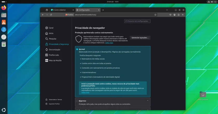The image size is (218, 114).
Task: Open the Sincronização settings section
Action: tap(53, 50)
